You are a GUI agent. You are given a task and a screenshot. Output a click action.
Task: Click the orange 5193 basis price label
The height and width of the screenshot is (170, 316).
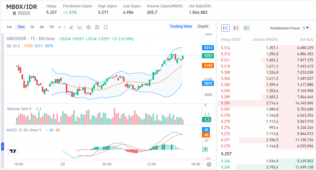208,66
